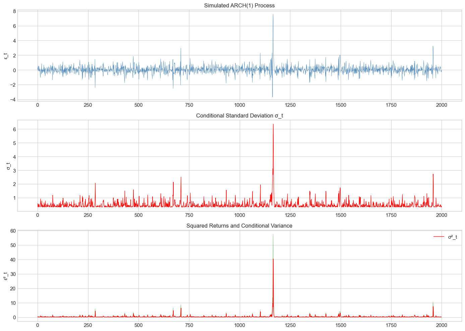Click the highest red spike peak in middle plot
This screenshot has width=465, height=331.
coord(273,125)
